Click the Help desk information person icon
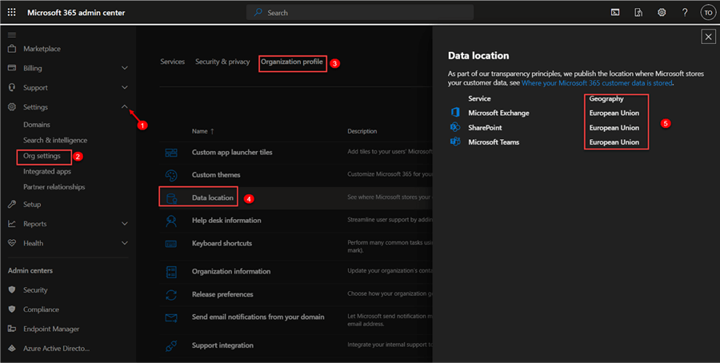This screenshot has height=363, width=720. pyautogui.click(x=171, y=221)
